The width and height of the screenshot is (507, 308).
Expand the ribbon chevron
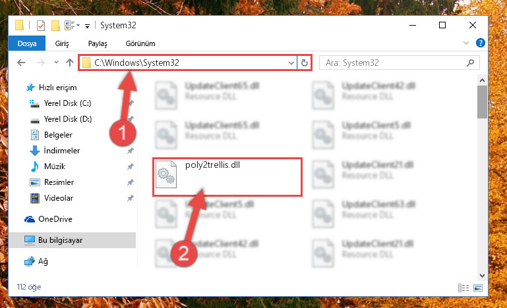[x=466, y=43]
